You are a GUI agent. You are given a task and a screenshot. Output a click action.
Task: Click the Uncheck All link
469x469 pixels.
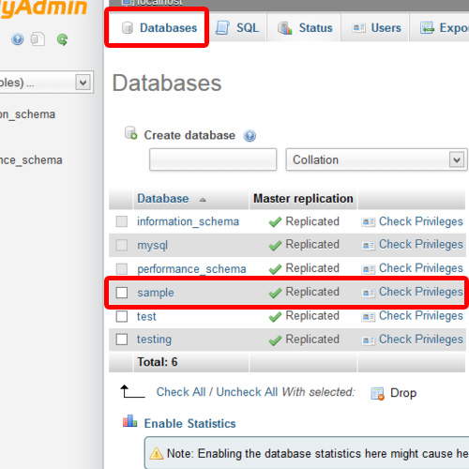247,392
